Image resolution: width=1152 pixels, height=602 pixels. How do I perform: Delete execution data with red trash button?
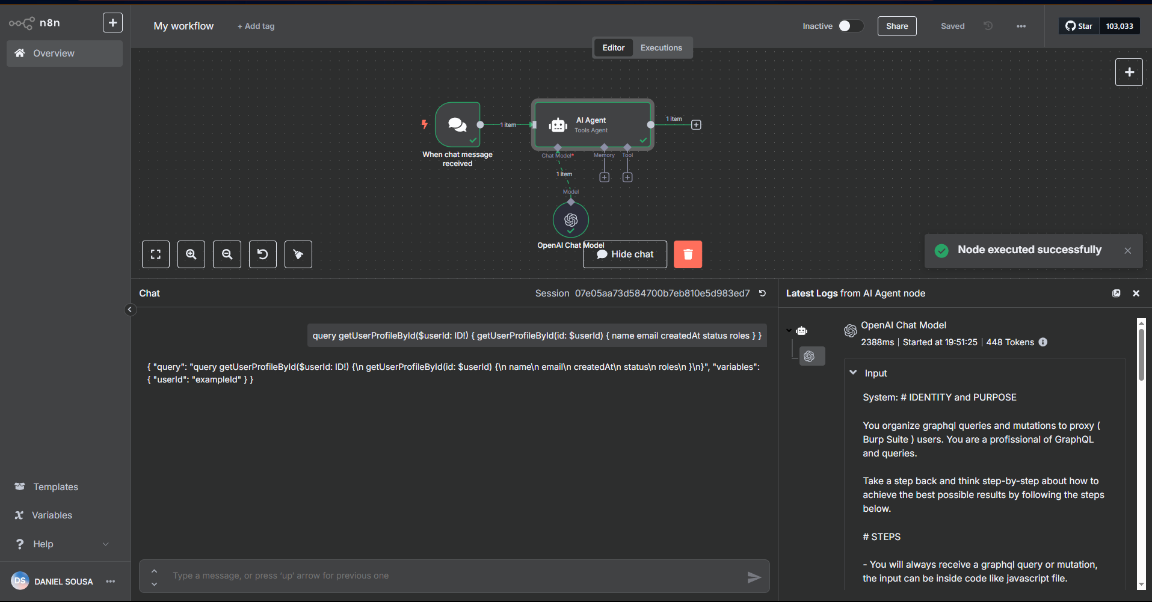(x=688, y=254)
